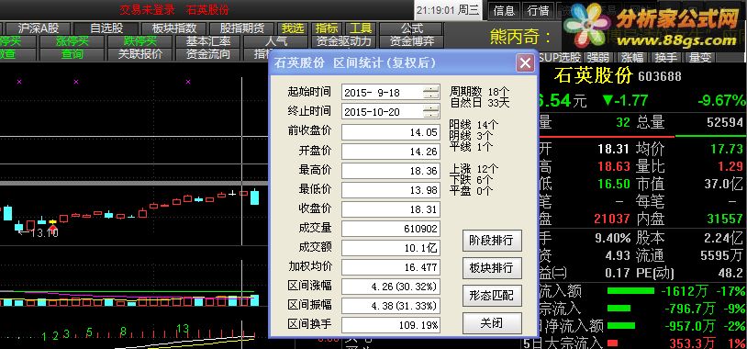Viewport: 747px width, 349px height.
Task: Click the 量比 value 1.29
Action: click(x=730, y=166)
